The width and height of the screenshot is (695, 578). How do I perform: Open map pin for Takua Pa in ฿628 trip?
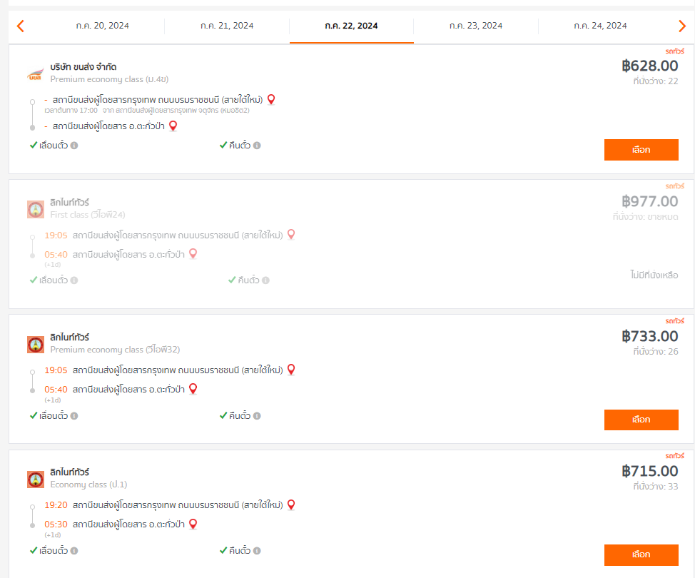point(173,126)
